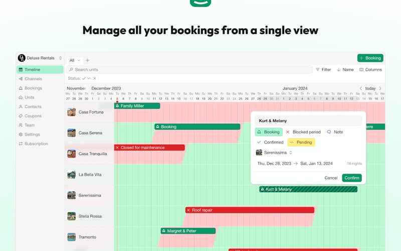This screenshot has width=401, height=251.
Task: Click start date Thu, Dec 28, 2023
Action: pyautogui.click(x=274, y=164)
